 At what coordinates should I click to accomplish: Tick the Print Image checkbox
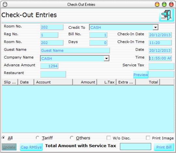(x=148, y=138)
